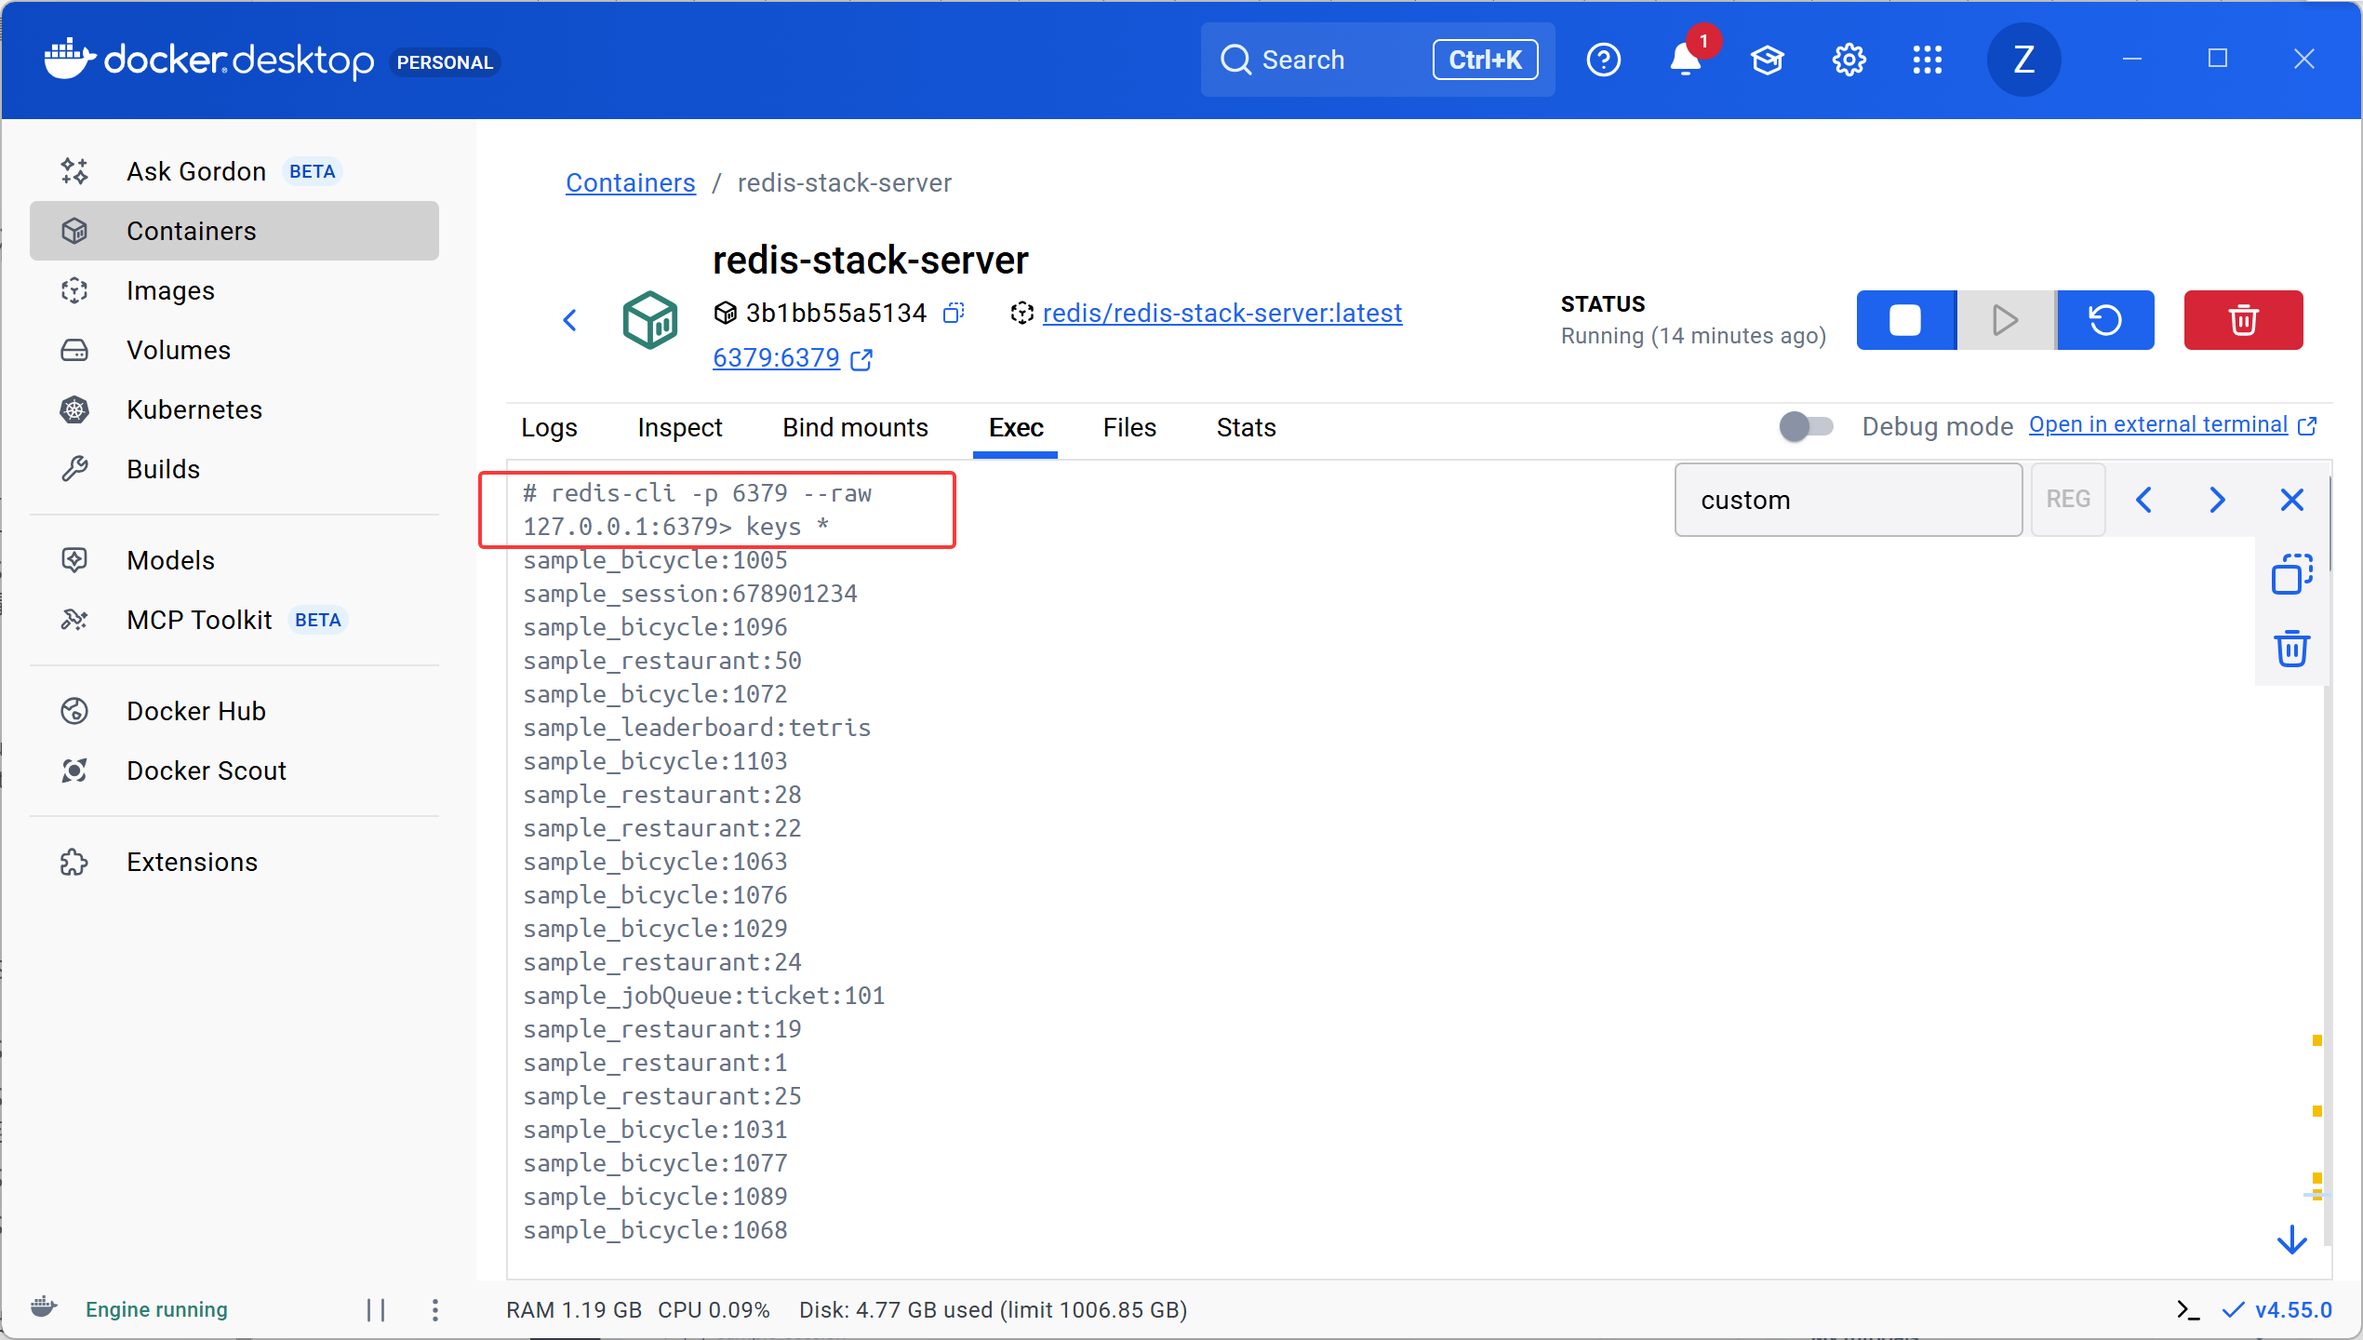2363x1340 pixels.
Task: Delete the container using red trash button
Action: (2243, 320)
